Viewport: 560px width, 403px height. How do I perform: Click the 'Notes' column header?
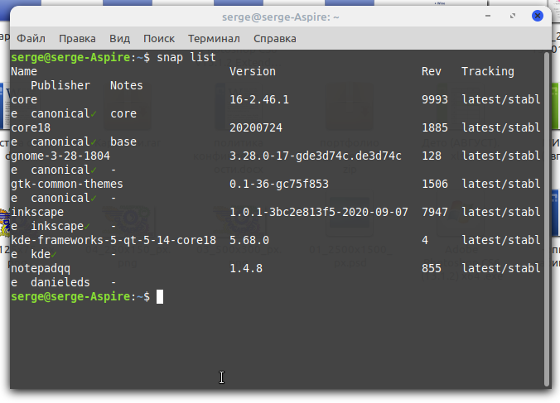127,85
